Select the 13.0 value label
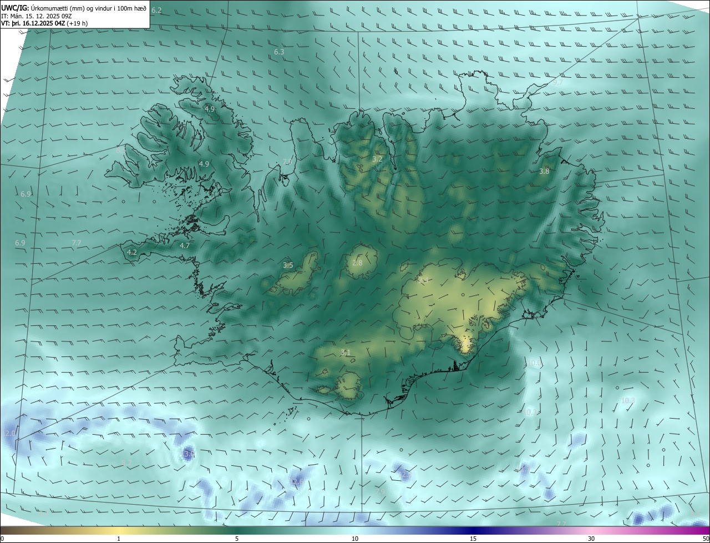The image size is (710, 543). (x=188, y=454)
